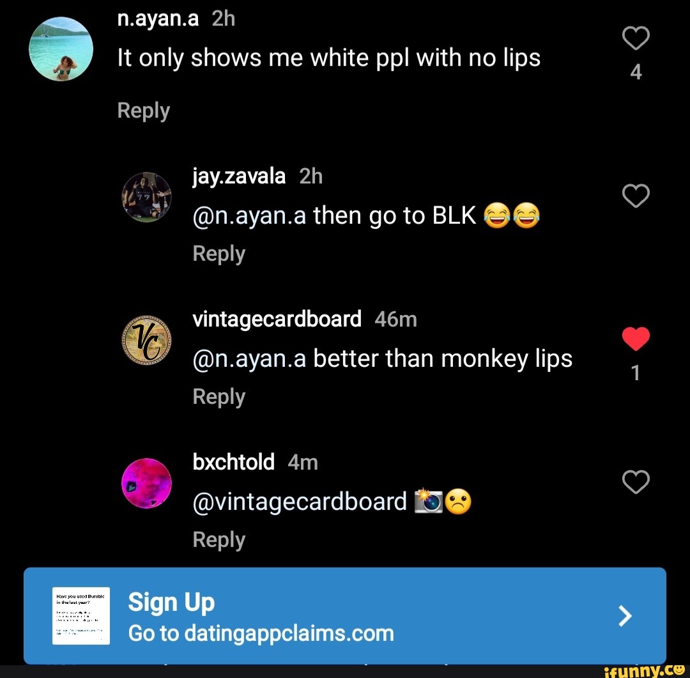The image size is (690, 678).
Task: Reply to vintagecardboard's comment
Action: coord(218,397)
